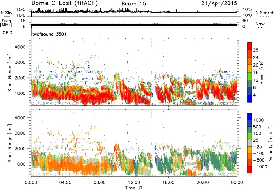
Task: Click velocity colorbar value '-25'
Action: (258, 147)
